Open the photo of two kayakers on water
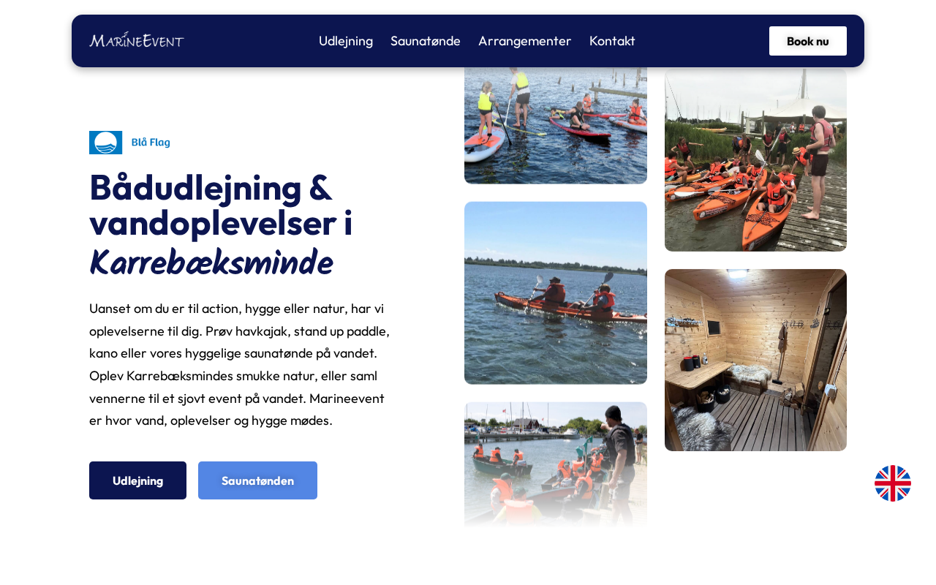The height and width of the screenshot is (585, 936). [556, 293]
